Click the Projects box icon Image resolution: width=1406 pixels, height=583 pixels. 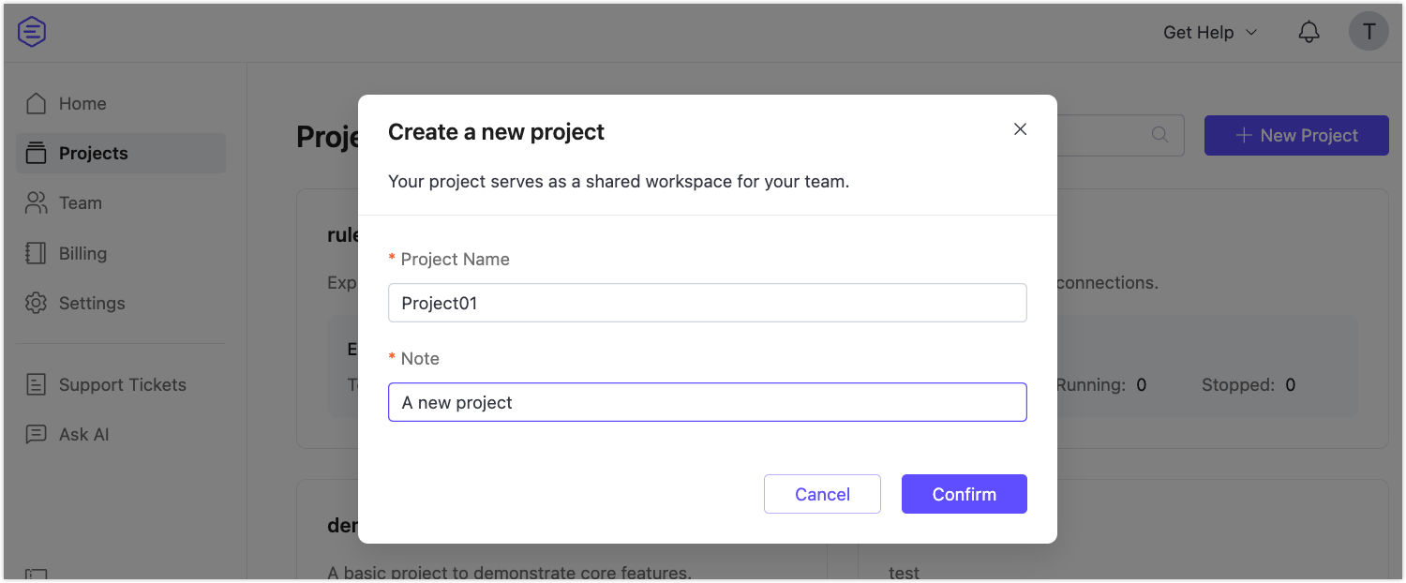coord(37,153)
